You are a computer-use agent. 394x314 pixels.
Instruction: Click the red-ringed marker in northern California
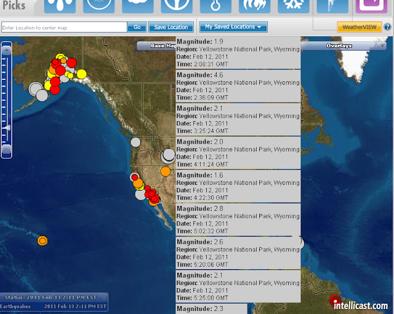pos(135,177)
